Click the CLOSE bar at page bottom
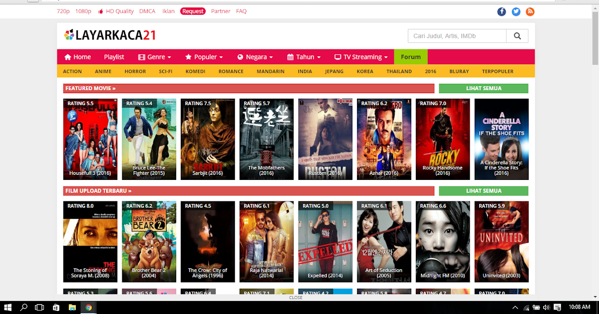 (x=296, y=298)
